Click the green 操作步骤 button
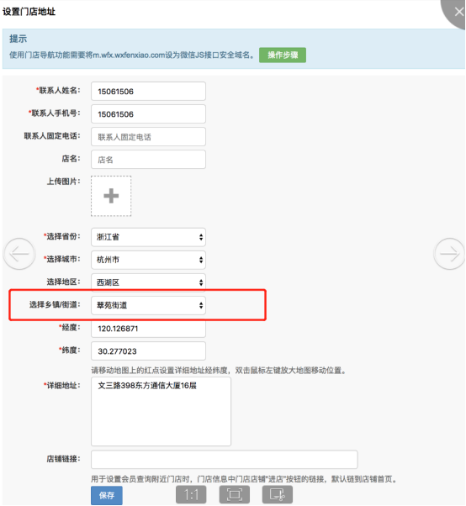Screen dimensions: 466x506 tap(283, 55)
